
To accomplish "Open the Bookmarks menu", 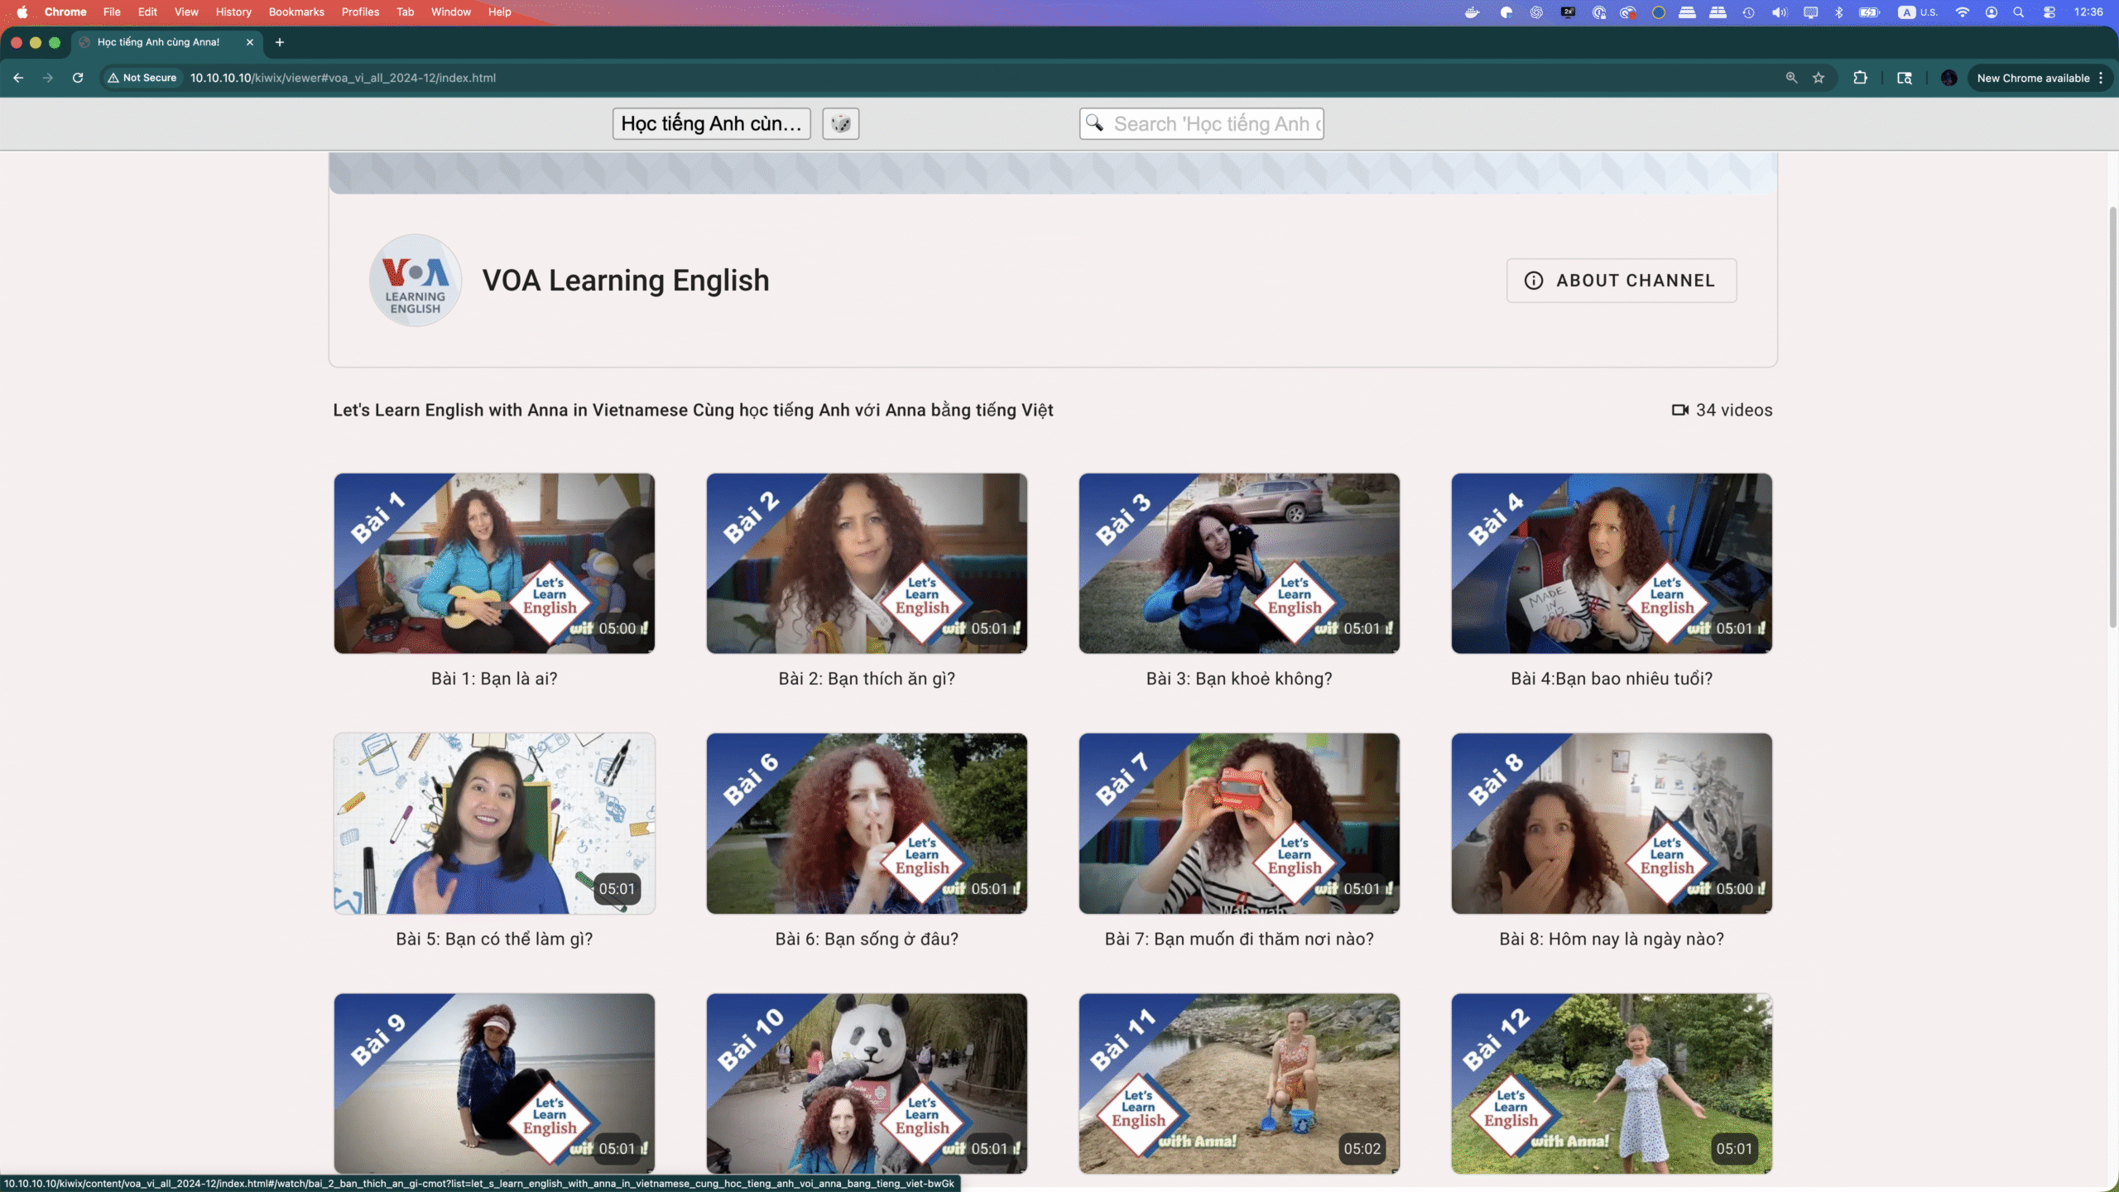I will point(296,12).
